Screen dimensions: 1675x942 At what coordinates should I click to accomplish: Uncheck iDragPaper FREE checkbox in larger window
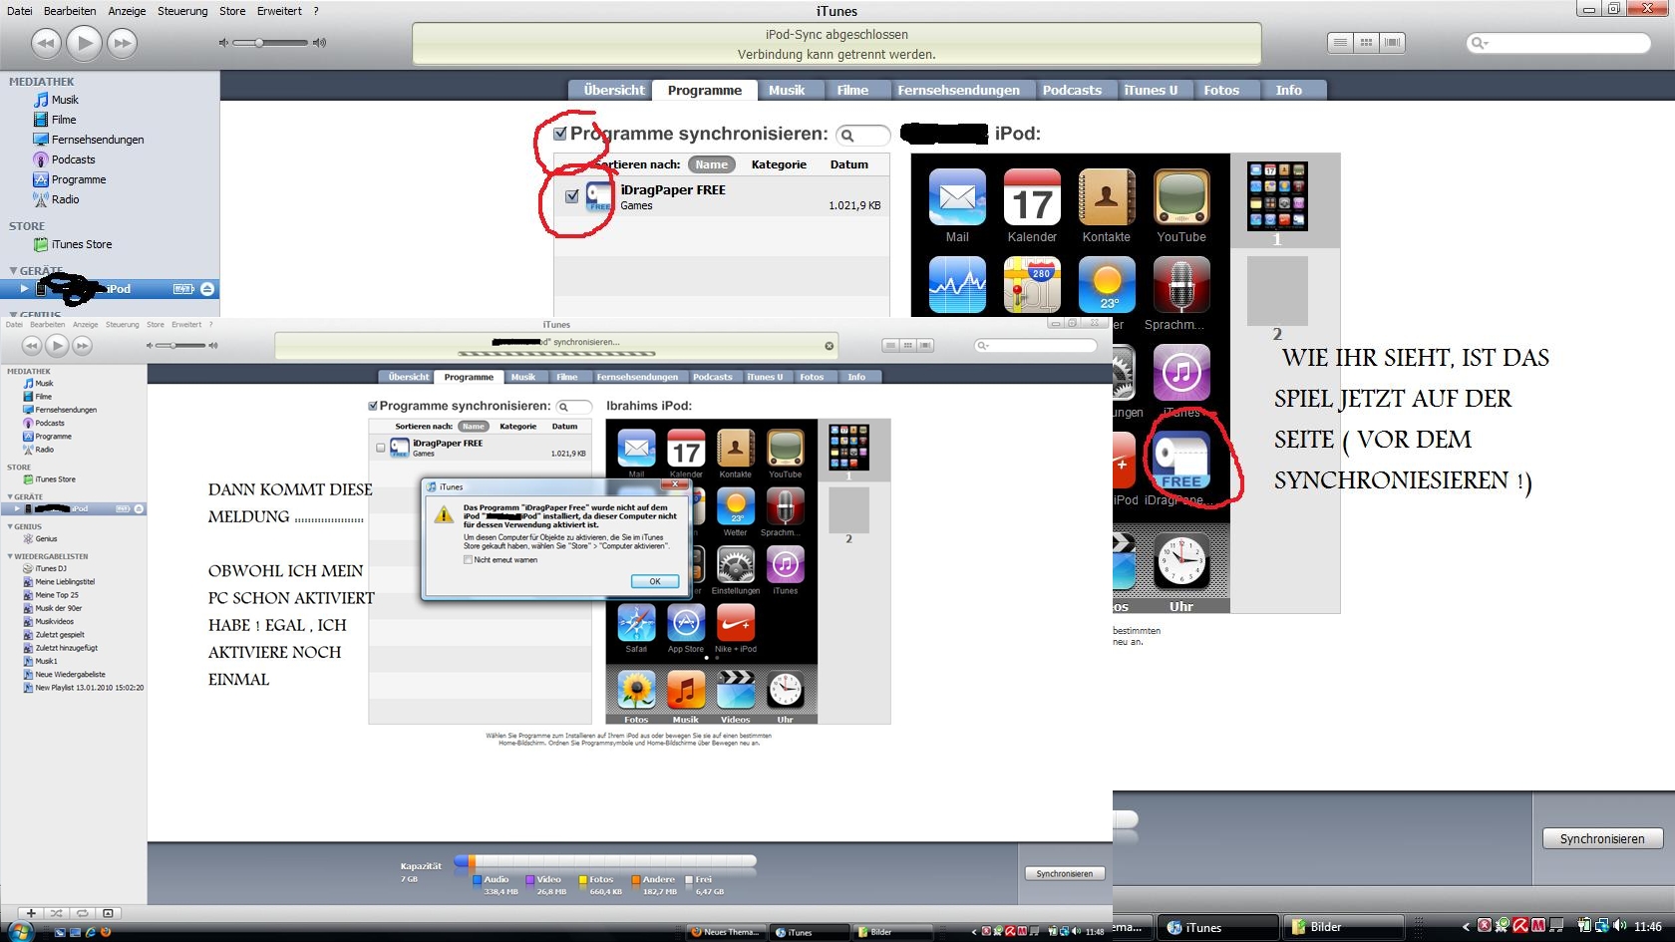[572, 196]
